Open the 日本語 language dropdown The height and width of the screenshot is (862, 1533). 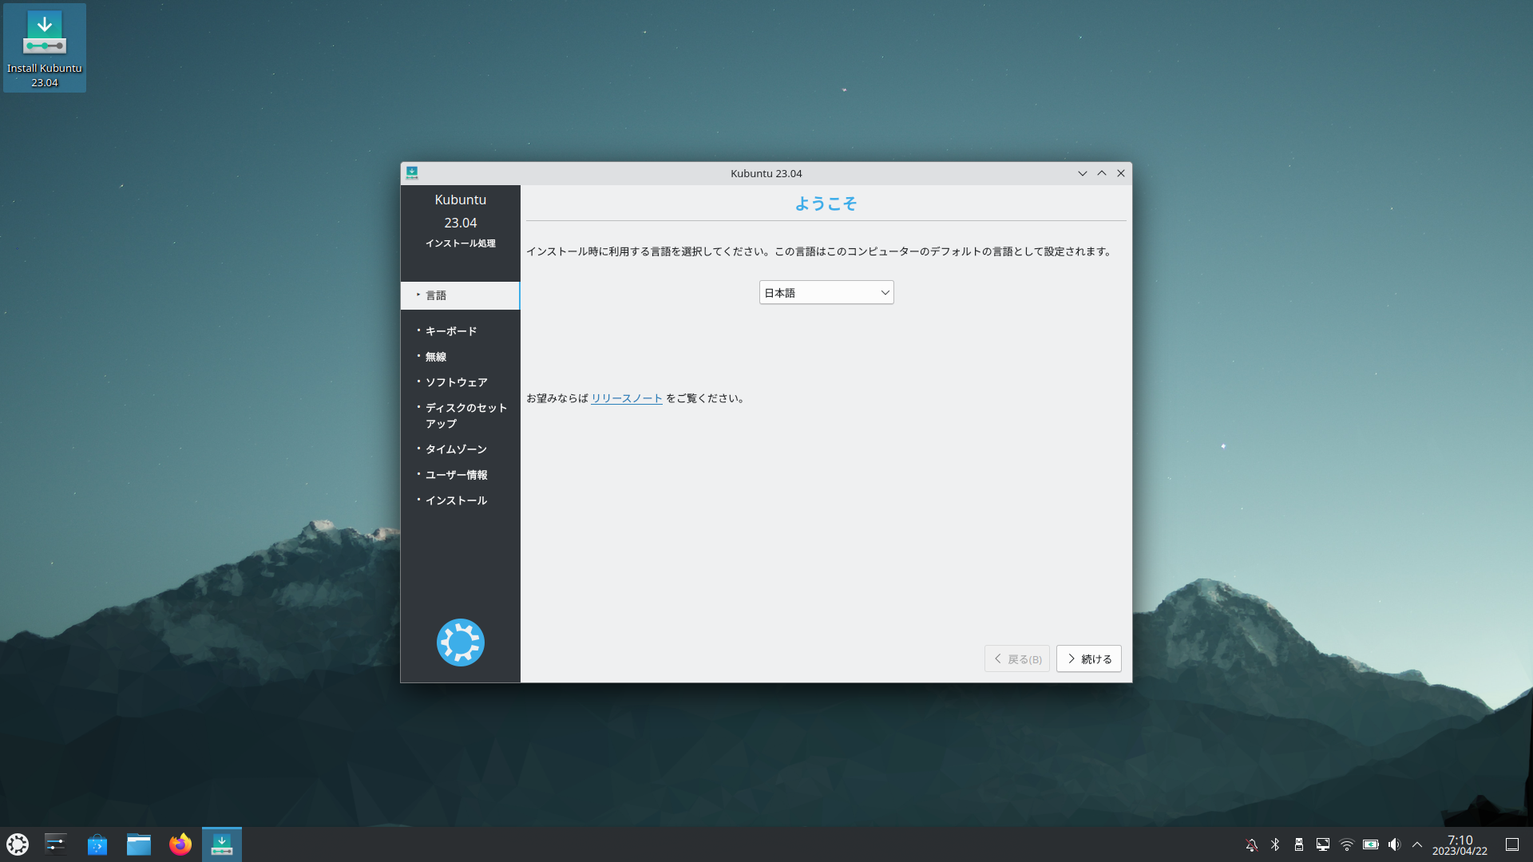826,293
